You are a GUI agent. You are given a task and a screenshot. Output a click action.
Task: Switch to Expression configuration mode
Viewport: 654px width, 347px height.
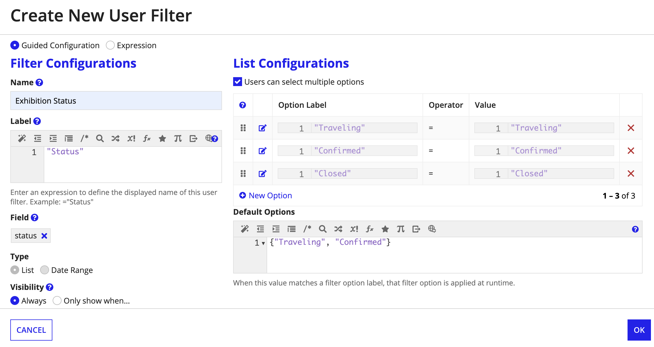(110, 45)
